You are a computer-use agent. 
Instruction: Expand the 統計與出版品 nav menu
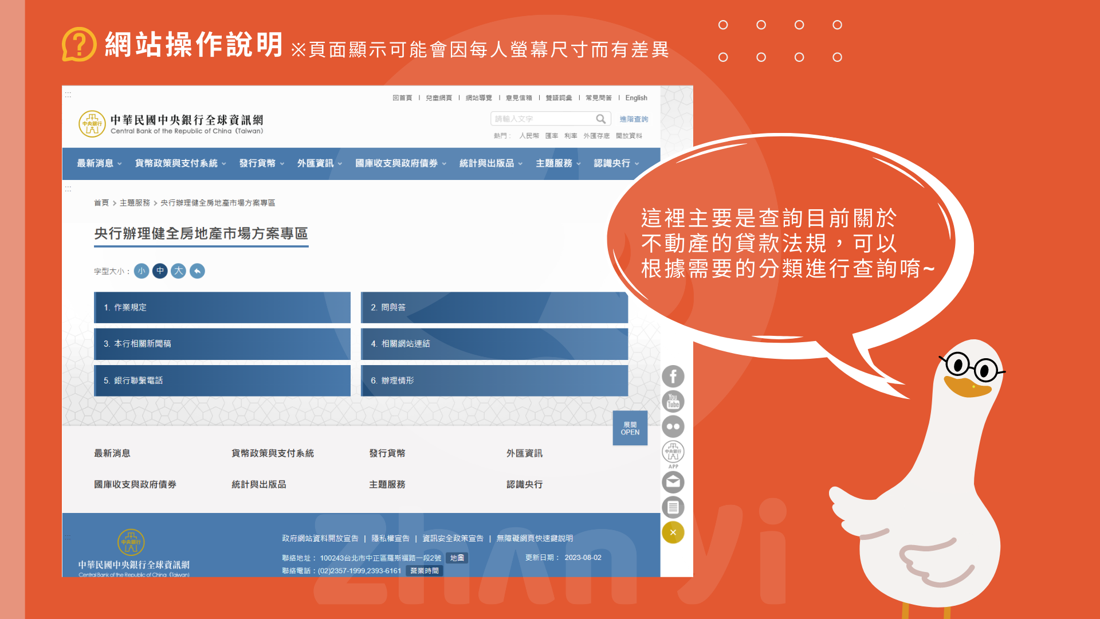point(491,163)
